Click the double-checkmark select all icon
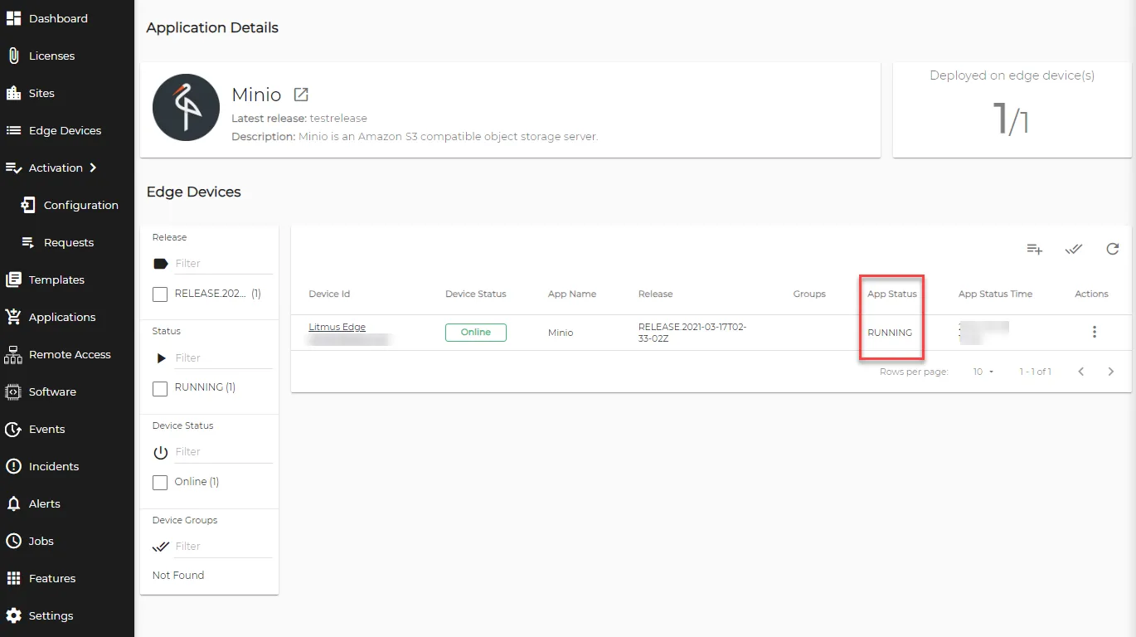The image size is (1136, 637). tap(1074, 249)
